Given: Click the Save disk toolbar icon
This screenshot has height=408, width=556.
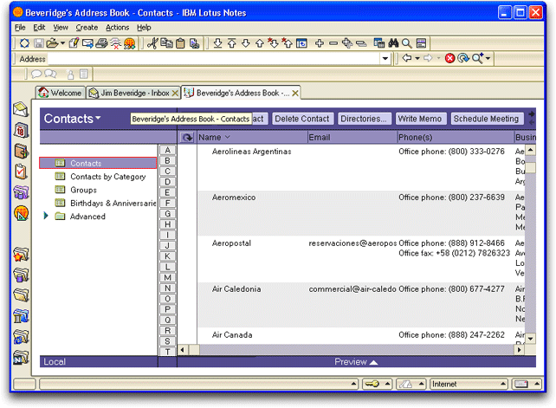Looking at the screenshot, I should click(39, 43).
